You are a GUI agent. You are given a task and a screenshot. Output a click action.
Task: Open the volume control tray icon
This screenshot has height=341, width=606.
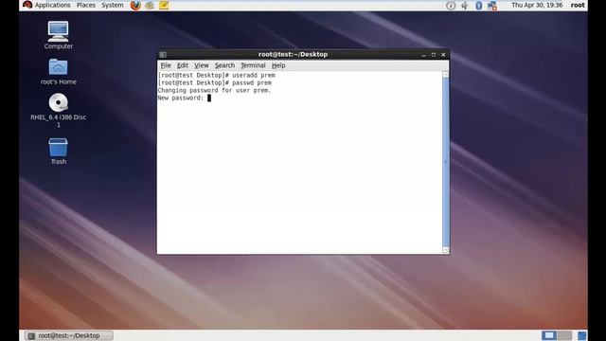pos(465,6)
